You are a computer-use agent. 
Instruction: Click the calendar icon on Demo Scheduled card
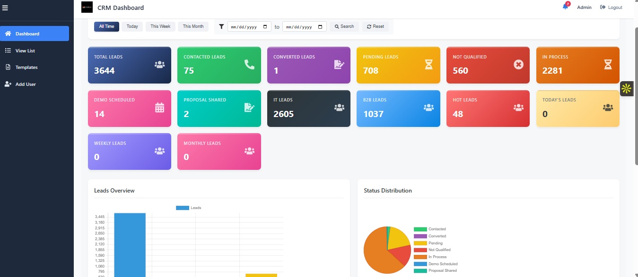(x=159, y=108)
